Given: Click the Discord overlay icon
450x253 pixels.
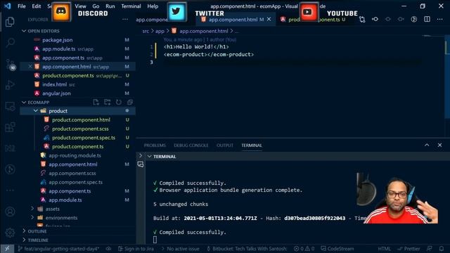Looking at the screenshot, I should [x=61, y=12].
